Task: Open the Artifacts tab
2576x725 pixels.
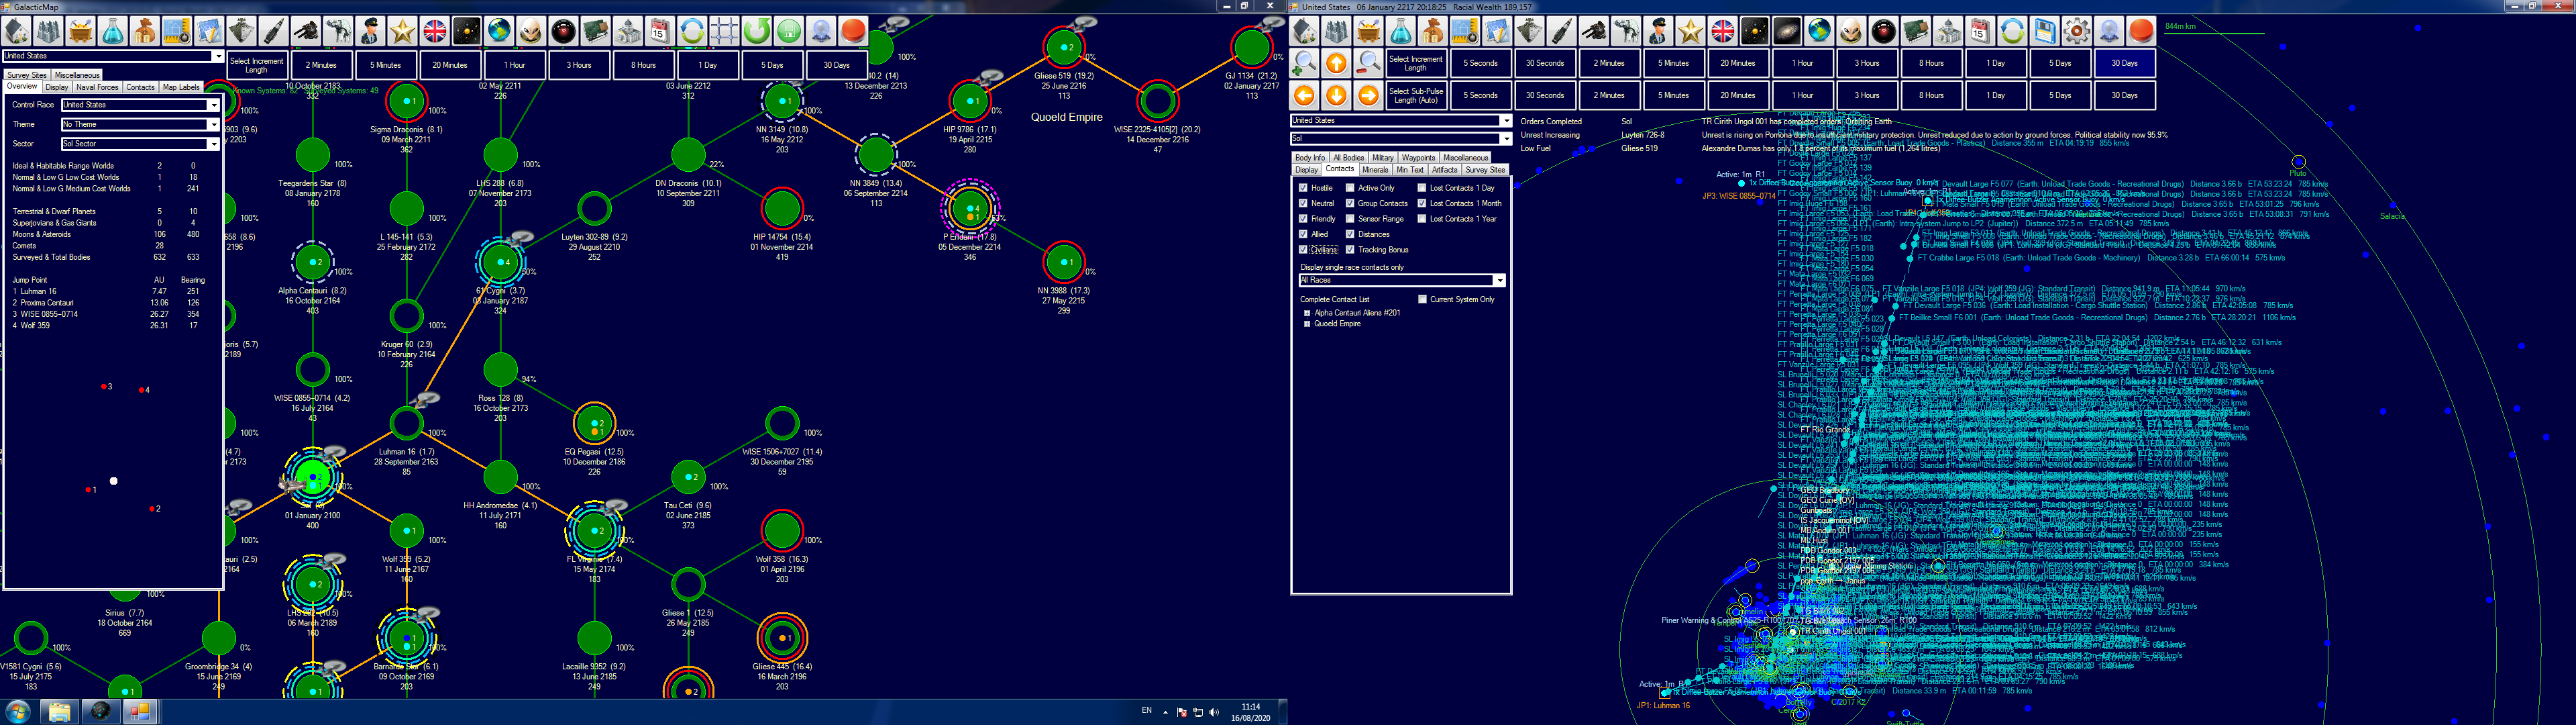Action: click(x=1445, y=169)
